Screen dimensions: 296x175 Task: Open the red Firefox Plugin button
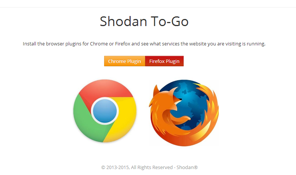164,61
